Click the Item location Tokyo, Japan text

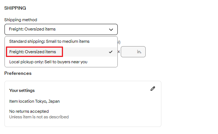point(34,101)
